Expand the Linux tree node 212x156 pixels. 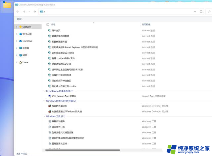(x=17, y=62)
